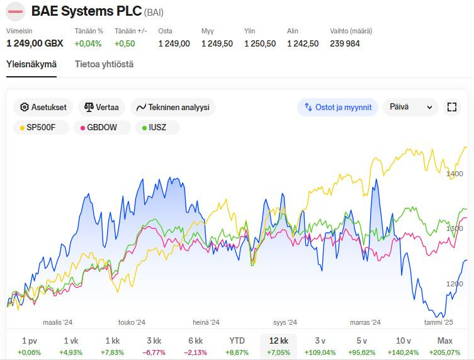Image resolution: width=474 pixels, height=360 pixels.
Task: Open chart settings via Asetukset gear
Action: tap(43, 107)
